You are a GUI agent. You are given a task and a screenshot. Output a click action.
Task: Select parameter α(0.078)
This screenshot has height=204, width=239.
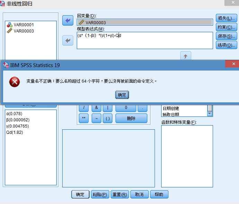point(14,114)
